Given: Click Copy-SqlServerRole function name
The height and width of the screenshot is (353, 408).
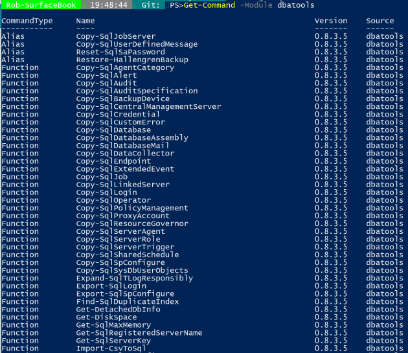Looking at the screenshot, I should 118,240.
